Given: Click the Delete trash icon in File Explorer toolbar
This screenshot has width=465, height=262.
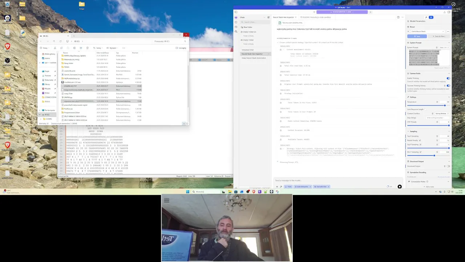Looking at the screenshot, I should pos(87,48).
